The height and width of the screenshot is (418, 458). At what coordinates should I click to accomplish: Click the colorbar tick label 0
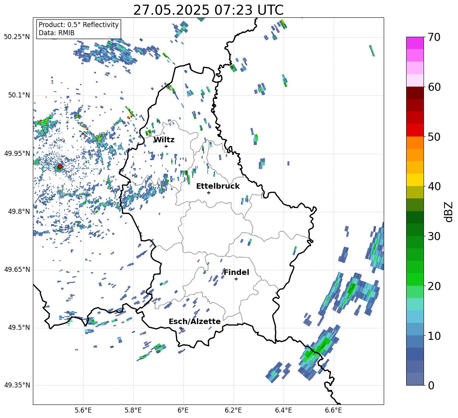(431, 385)
